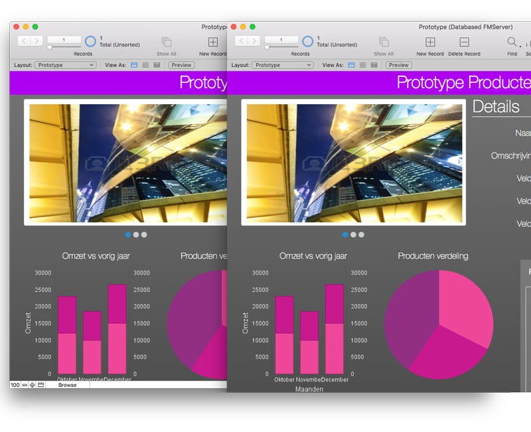Open the Layout popup in the left window

point(64,65)
